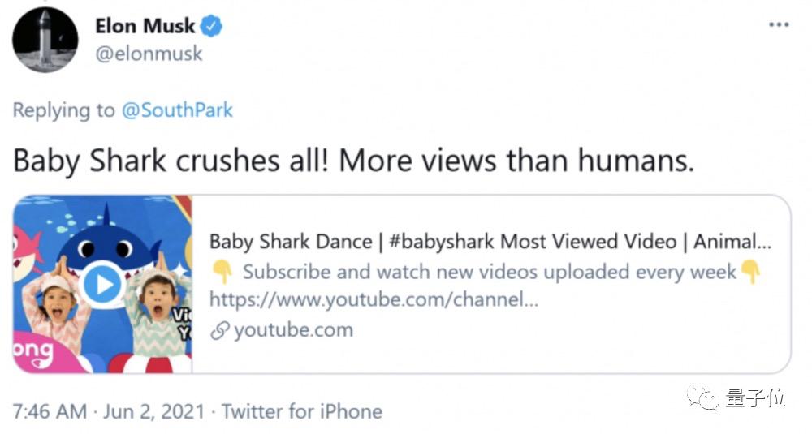The image size is (812, 434).
Task: Open the three-dot more options menu
Action: 778,24
